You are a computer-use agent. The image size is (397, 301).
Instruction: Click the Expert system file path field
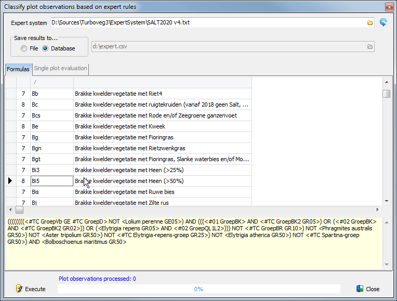point(208,23)
